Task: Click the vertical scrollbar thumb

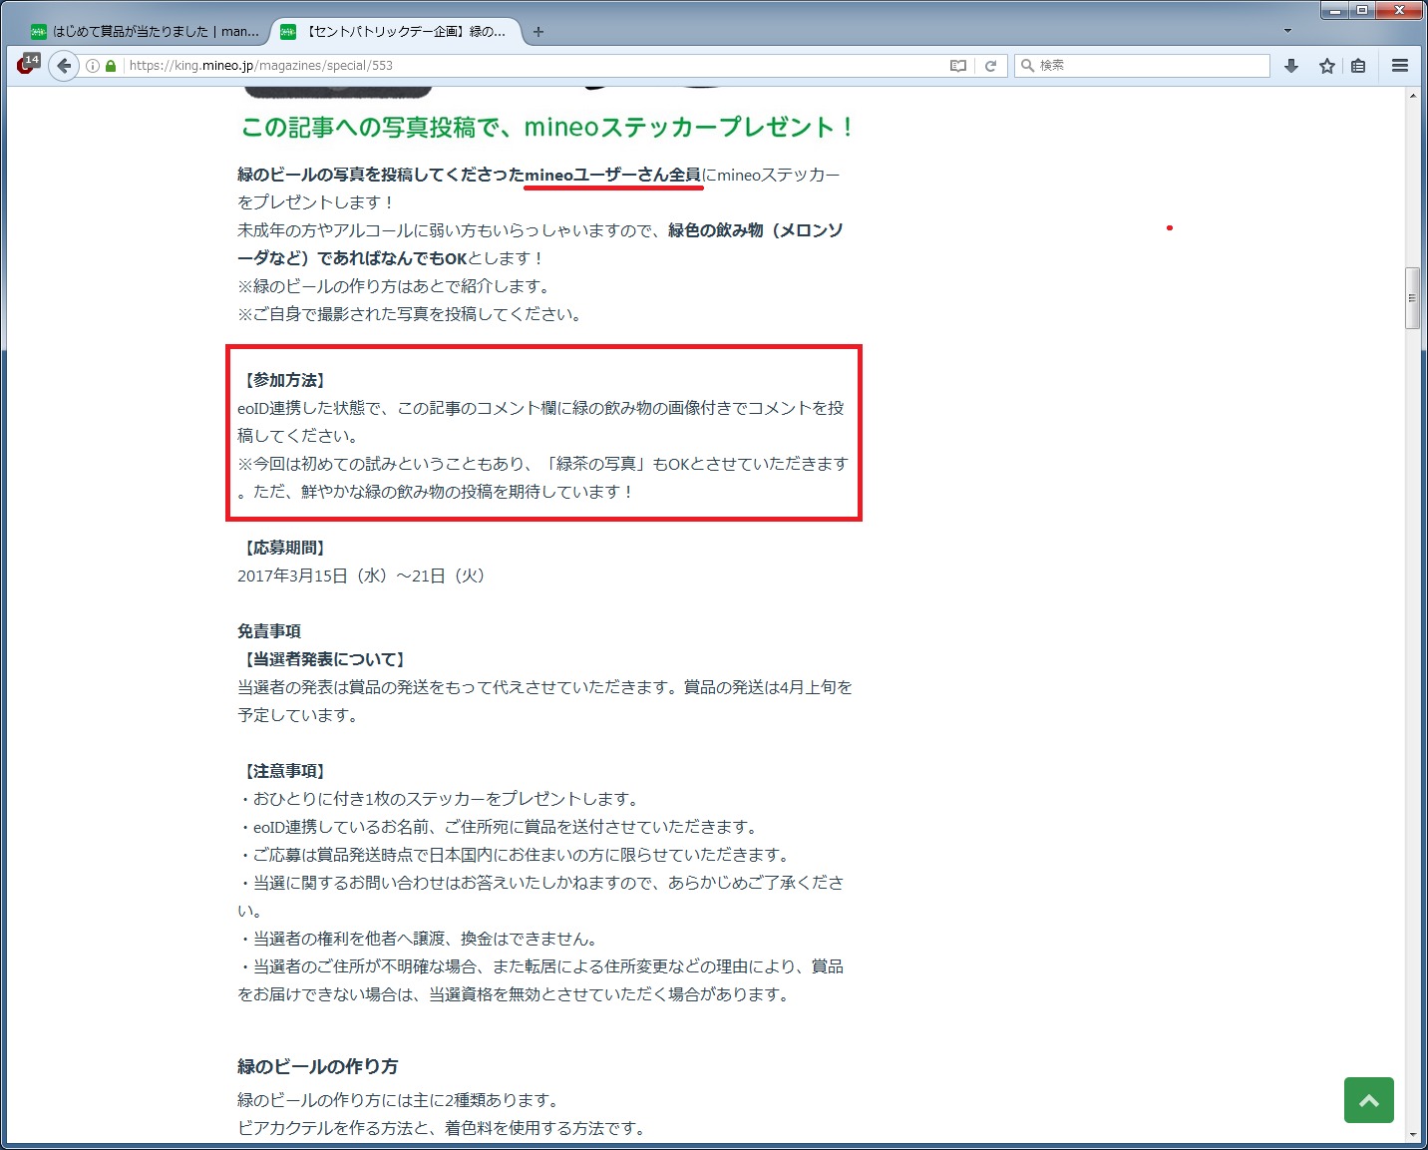Action: pos(1412,297)
